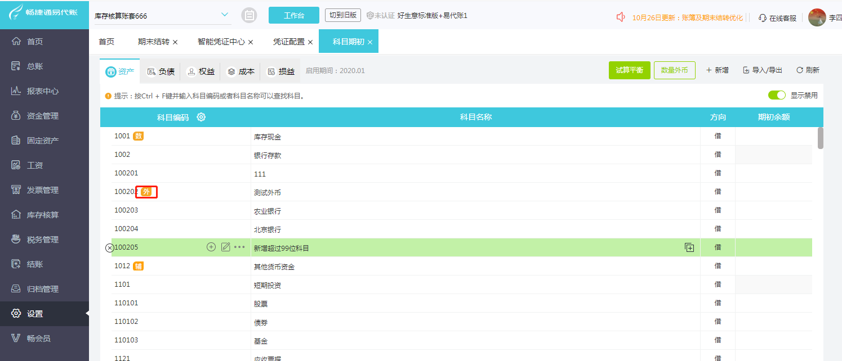Open 在线客服 support
Image resolution: width=842 pixels, height=361 pixels.
coord(777,18)
